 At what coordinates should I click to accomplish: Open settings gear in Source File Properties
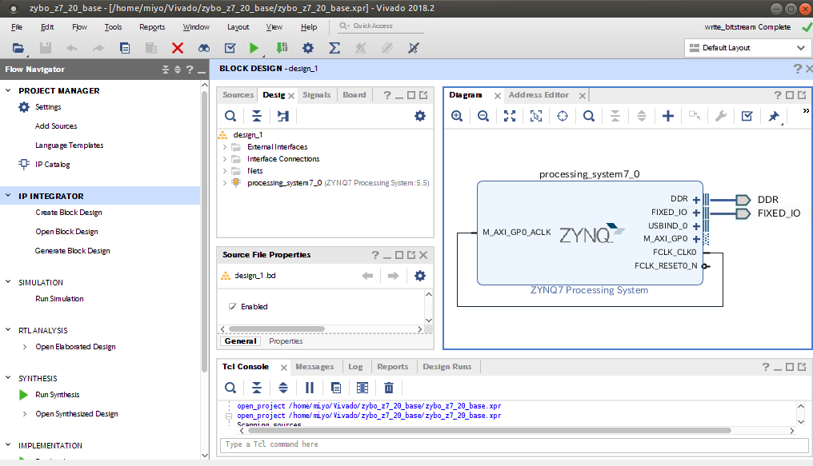click(420, 276)
